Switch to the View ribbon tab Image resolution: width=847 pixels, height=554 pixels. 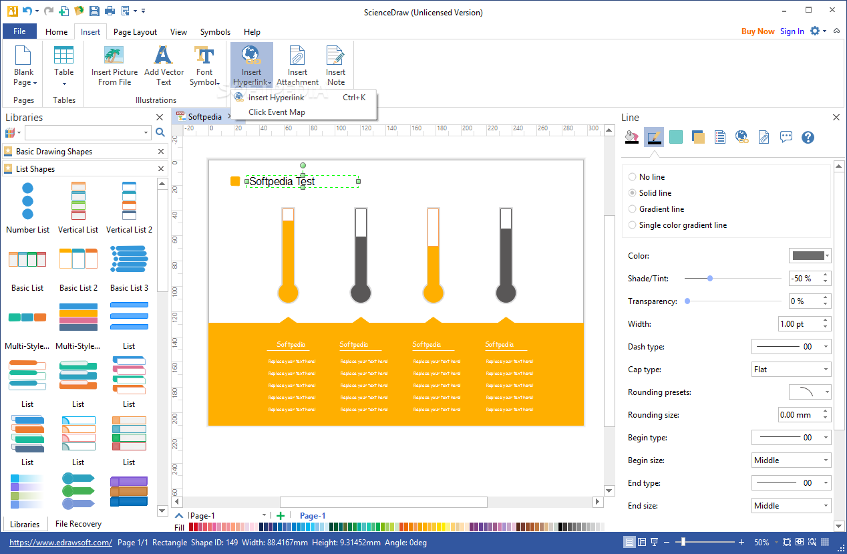(x=178, y=32)
